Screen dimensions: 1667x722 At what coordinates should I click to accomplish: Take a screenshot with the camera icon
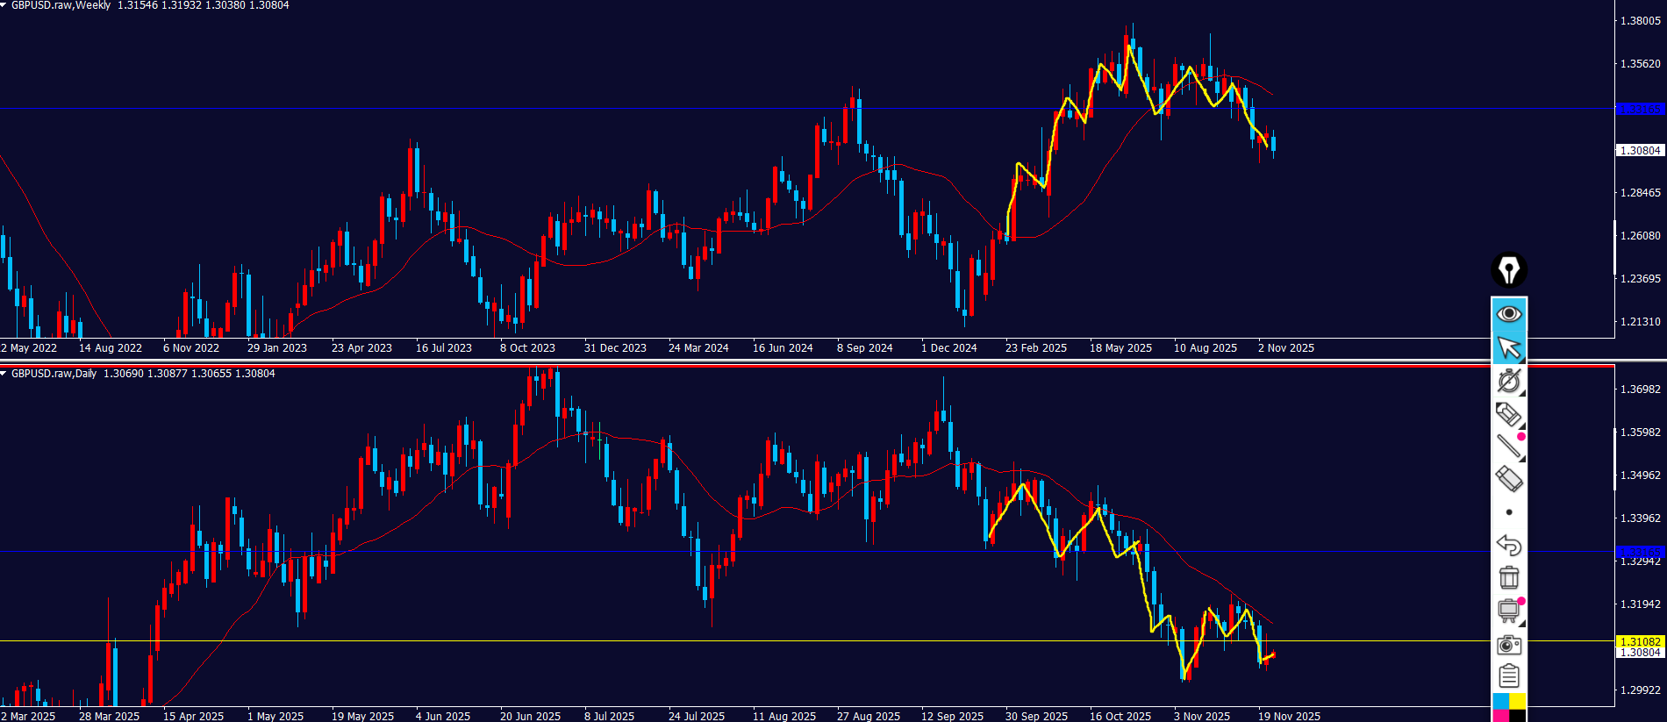point(1509,645)
